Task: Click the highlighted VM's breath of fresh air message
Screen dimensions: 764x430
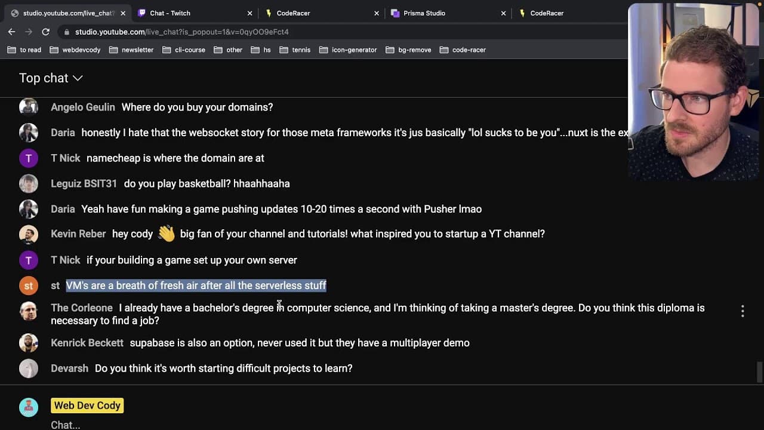Action: tap(196, 285)
